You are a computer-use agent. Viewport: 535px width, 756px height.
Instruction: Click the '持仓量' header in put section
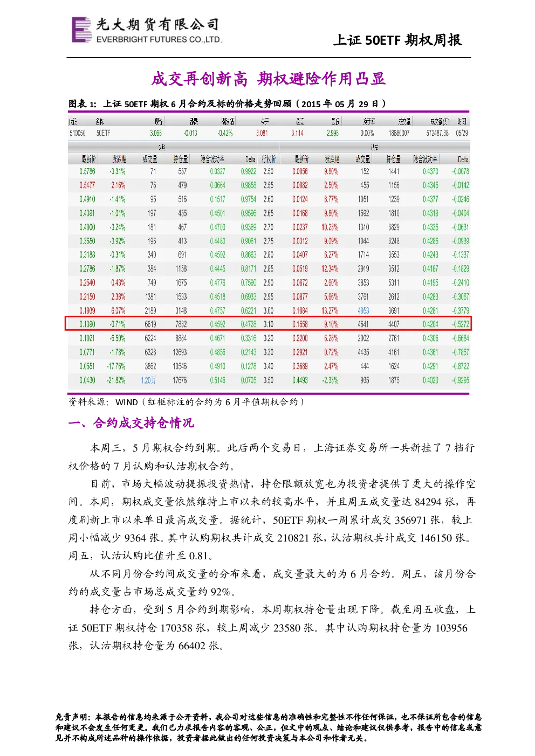coord(393,159)
